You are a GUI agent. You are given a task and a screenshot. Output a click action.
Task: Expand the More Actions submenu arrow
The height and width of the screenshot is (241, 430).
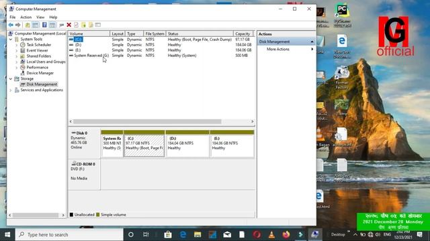(312, 49)
